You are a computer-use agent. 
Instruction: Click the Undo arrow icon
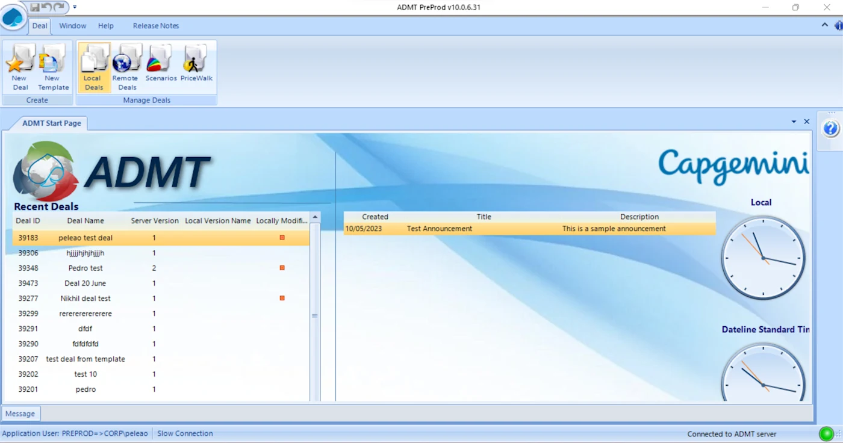[46, 7]
